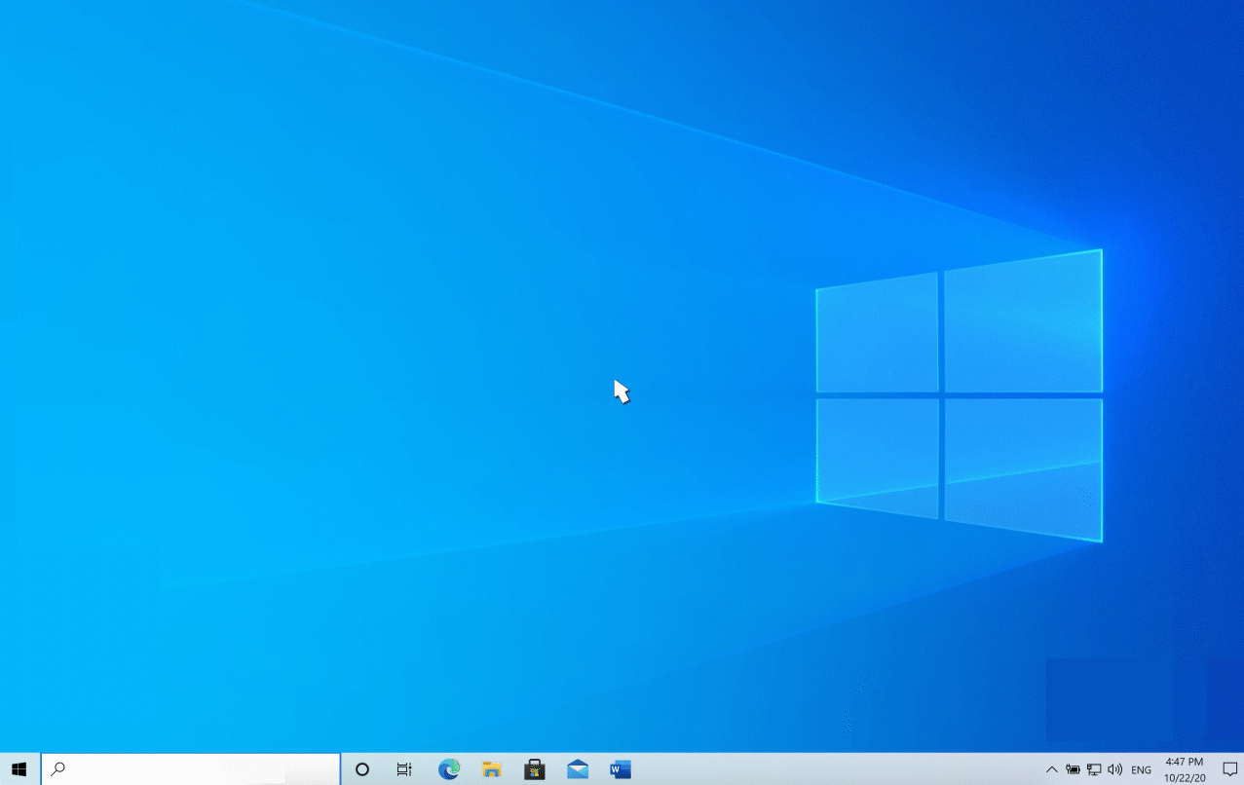Open the Mail app from the taskbar
The height and width of the screenshot is (785, 1244).
(x=578, y=769)
